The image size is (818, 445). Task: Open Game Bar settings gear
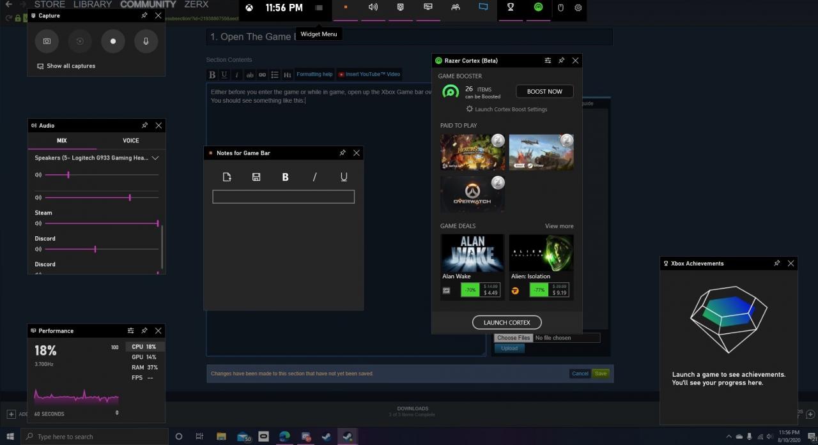[x=578, y=8]
